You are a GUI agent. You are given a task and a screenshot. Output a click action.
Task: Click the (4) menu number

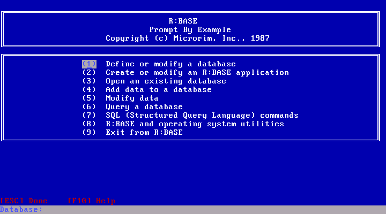(x=89, y=90)
